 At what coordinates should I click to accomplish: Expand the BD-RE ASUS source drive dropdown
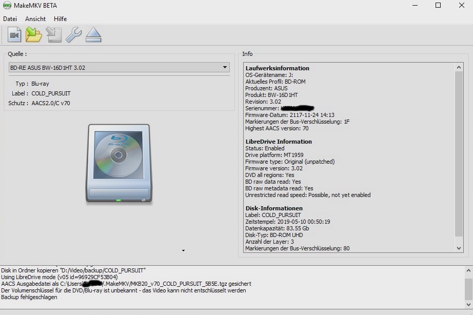(x=119, y=67)
